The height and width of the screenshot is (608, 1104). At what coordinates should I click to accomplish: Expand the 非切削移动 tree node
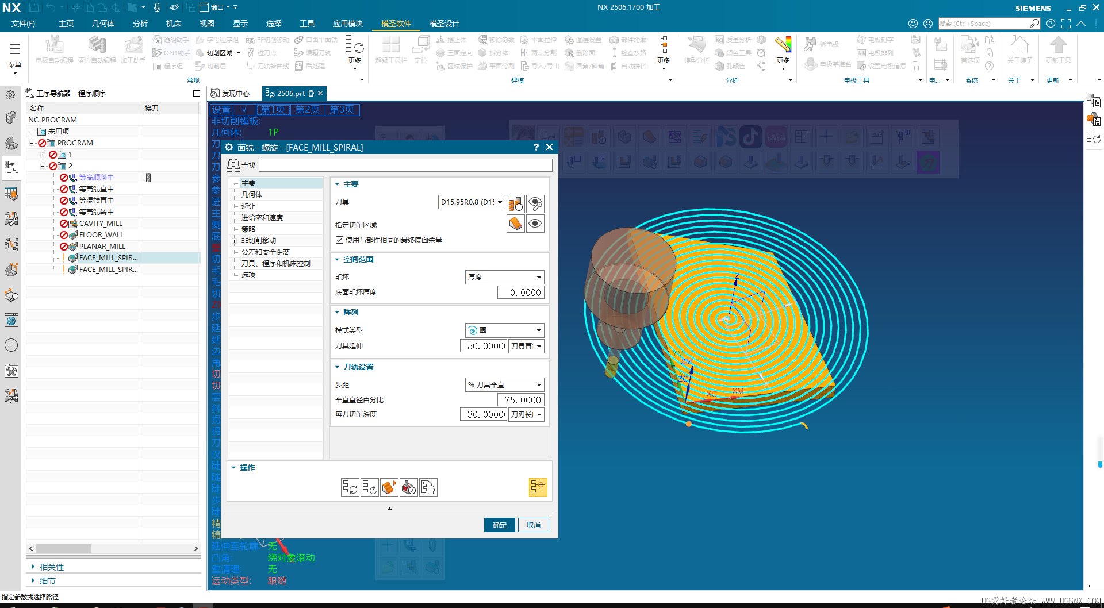pos(234,241)
